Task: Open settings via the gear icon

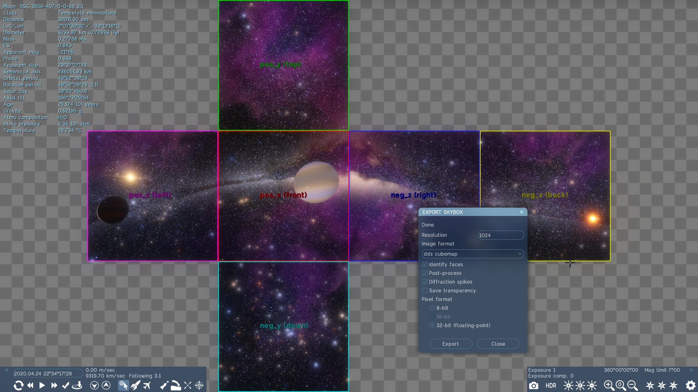Action: pos(690,385)
